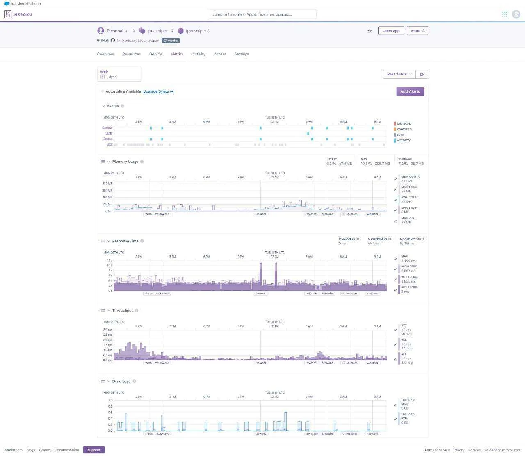Click the master branch badge

(x=171, y=41)
